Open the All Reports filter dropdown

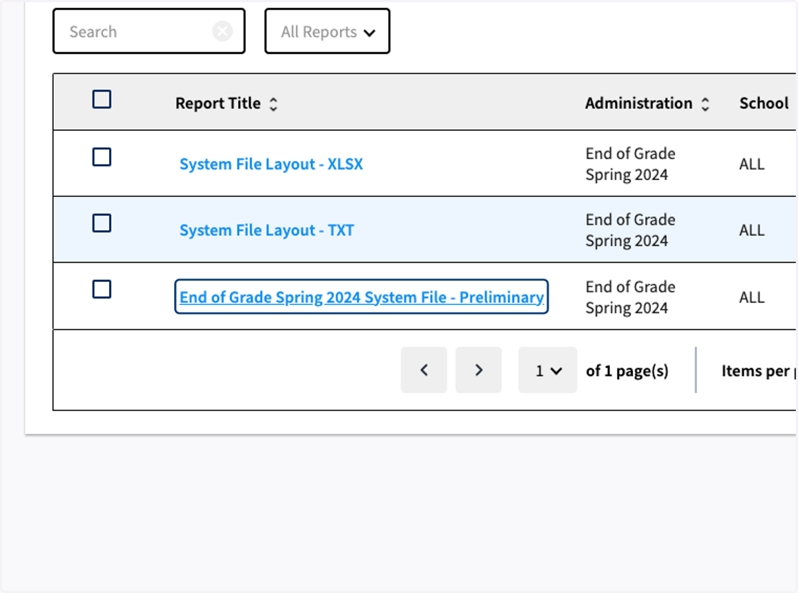(x=327, y=31)
